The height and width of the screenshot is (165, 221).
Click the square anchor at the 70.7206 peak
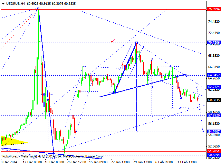[136, 43]
